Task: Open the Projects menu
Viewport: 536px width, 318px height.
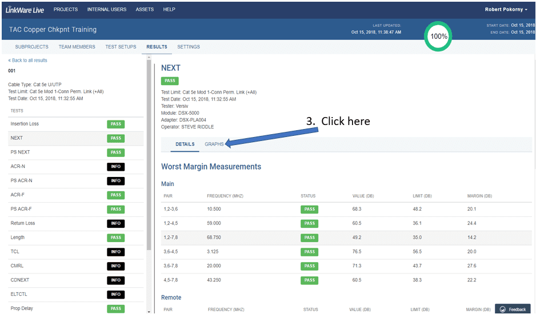Action: 66,10
